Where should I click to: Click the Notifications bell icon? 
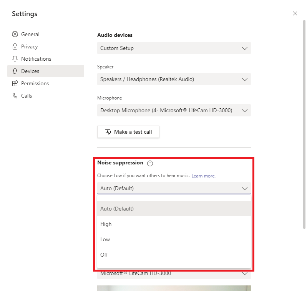point(15,59)
